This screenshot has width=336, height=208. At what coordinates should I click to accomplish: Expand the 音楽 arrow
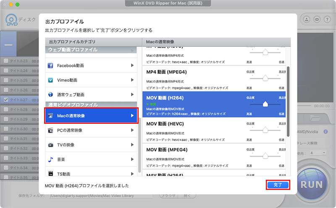click(132, 159)
